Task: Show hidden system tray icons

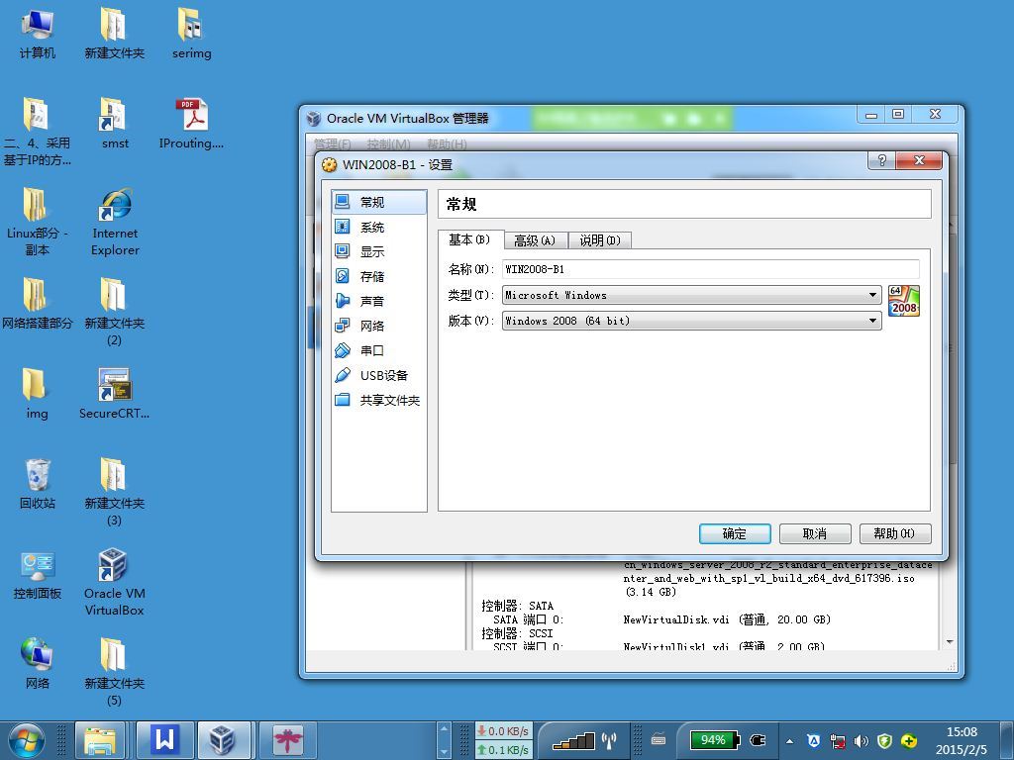Action: click(789, 741)
